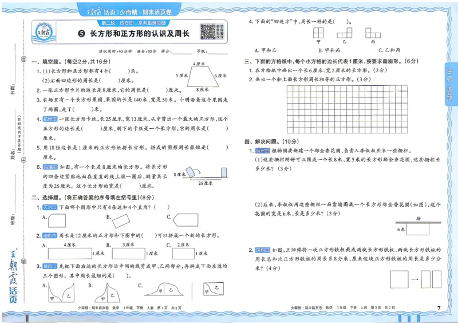Click the vertical 第二轮 练专项 tab on the right edge
The width and height of the screenshot is (458, 324).
(449, 84)
